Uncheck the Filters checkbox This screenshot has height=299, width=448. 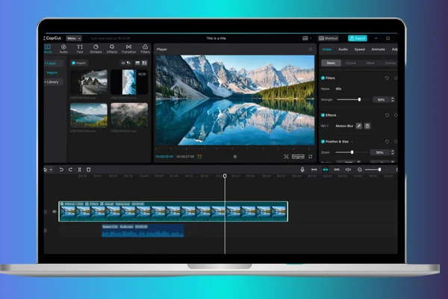click(323, 78)
